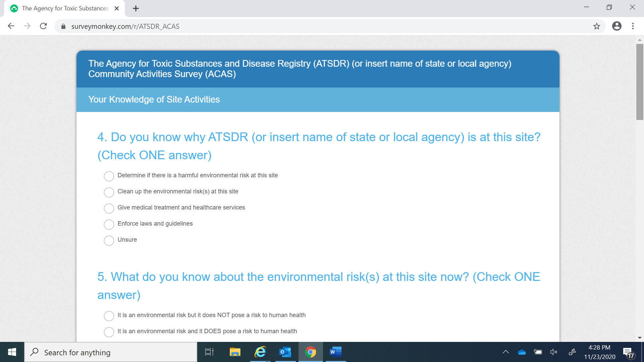Switch to The Agency for Toxic Substances tab
The height and width of the screenshot is (362, 644).
[x=65, y=8]
